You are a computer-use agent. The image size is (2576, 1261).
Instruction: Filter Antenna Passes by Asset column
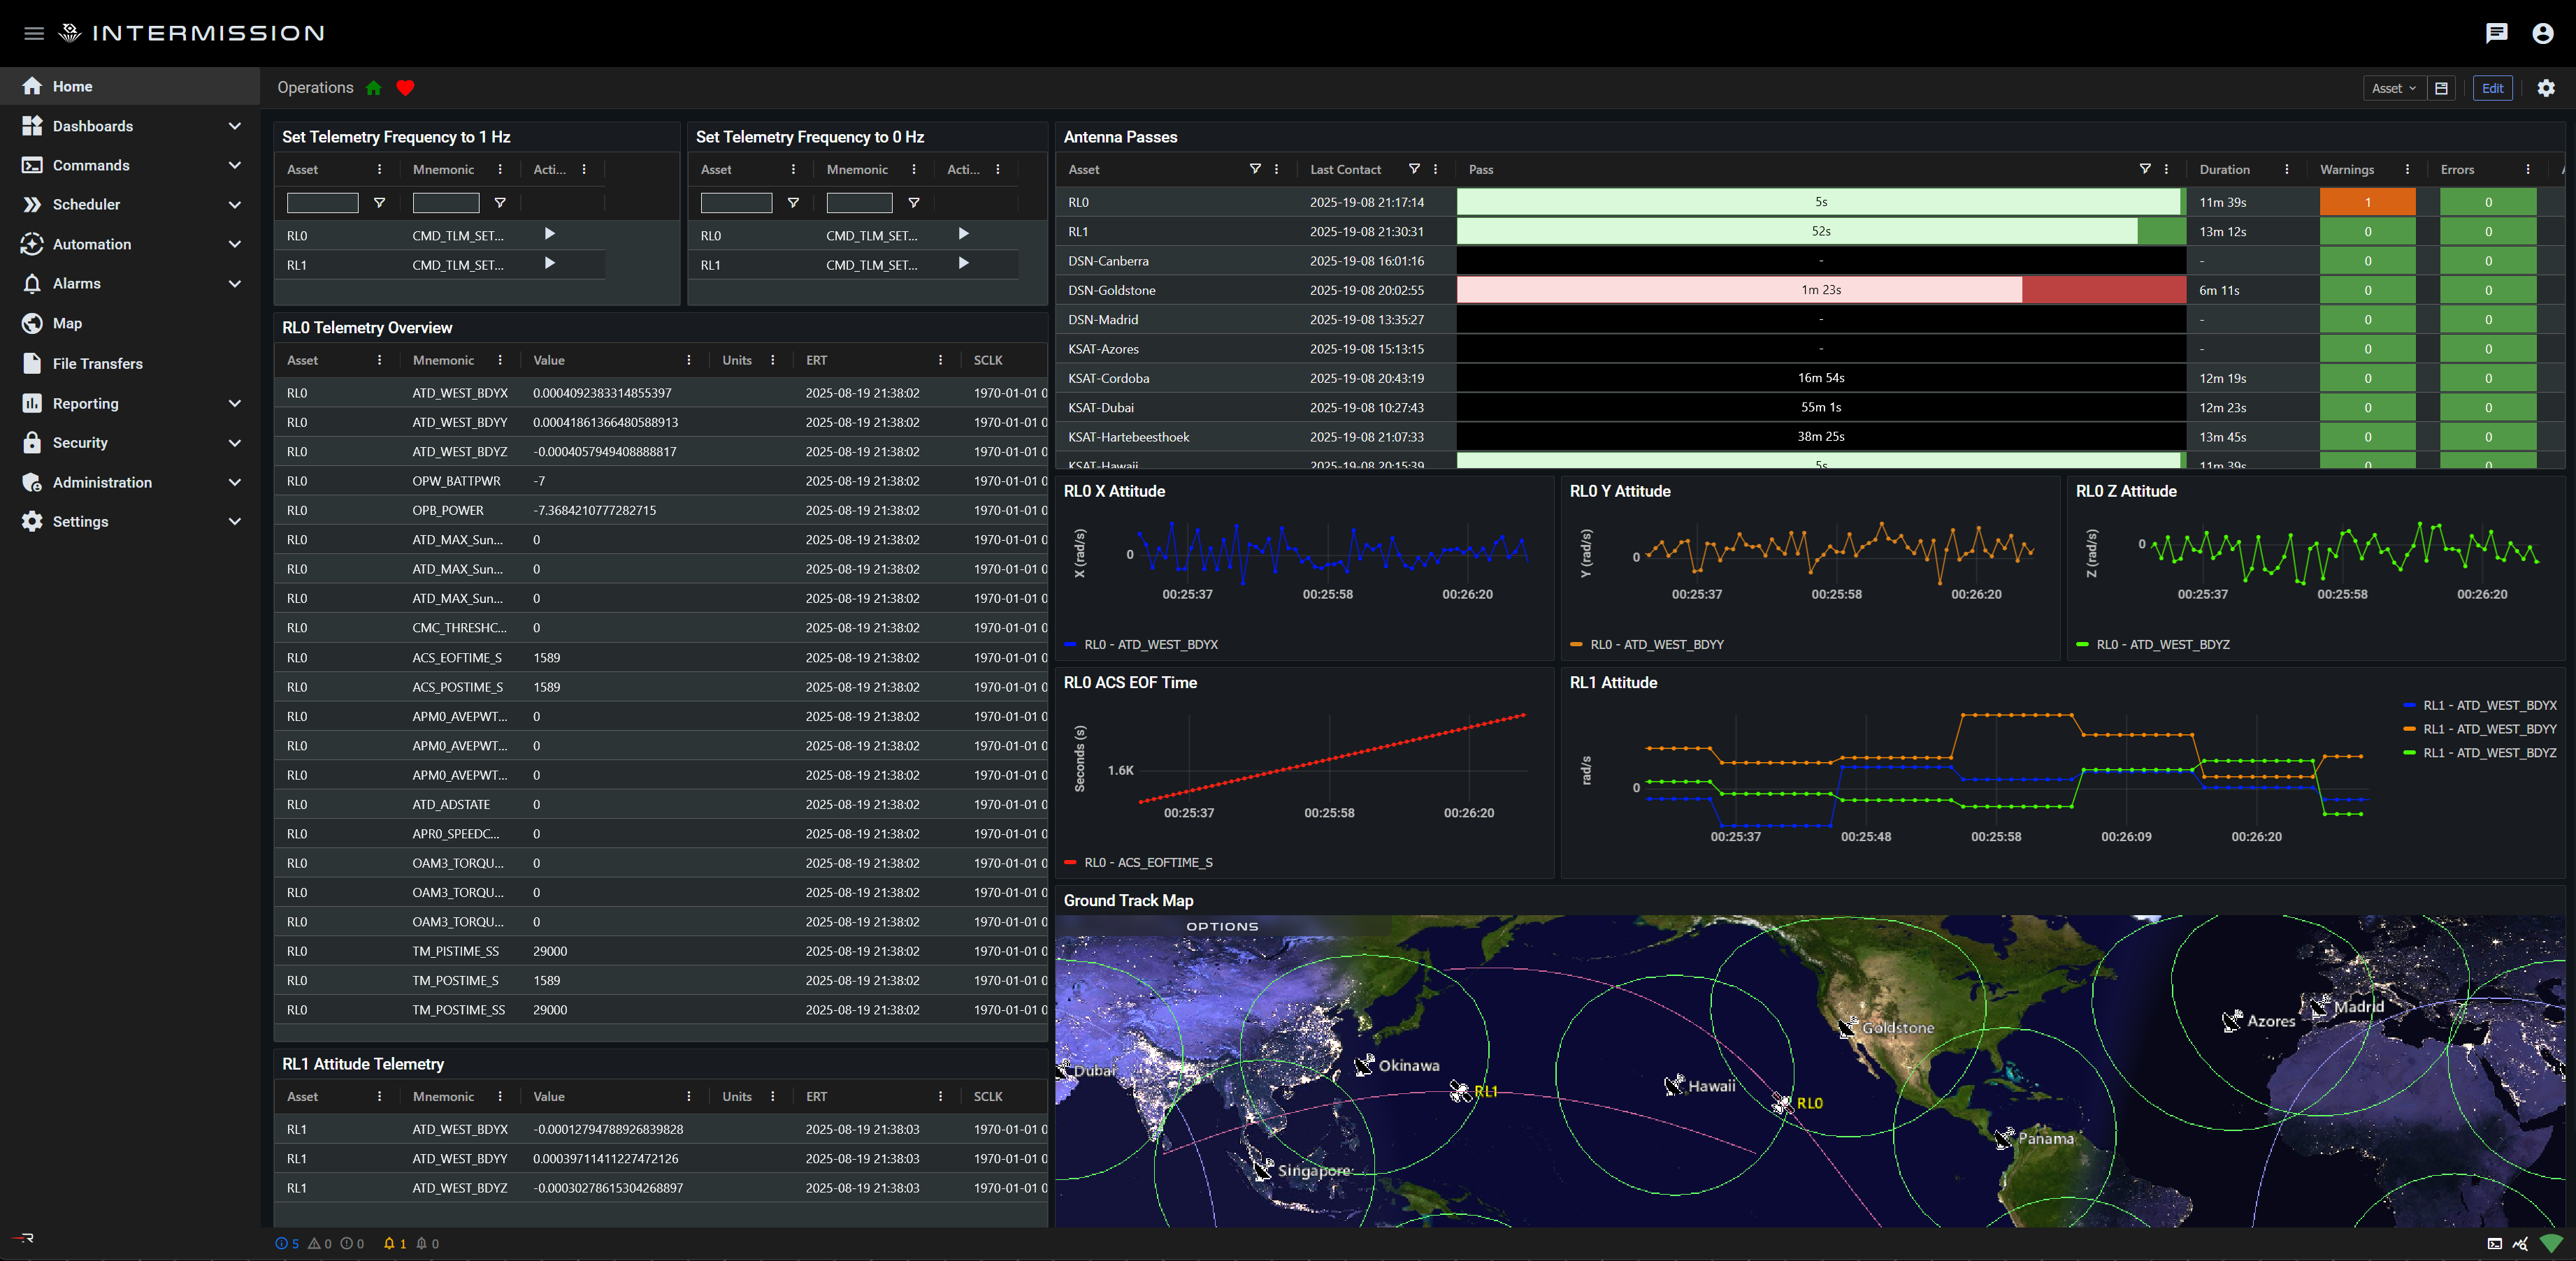coord(1255,169)
